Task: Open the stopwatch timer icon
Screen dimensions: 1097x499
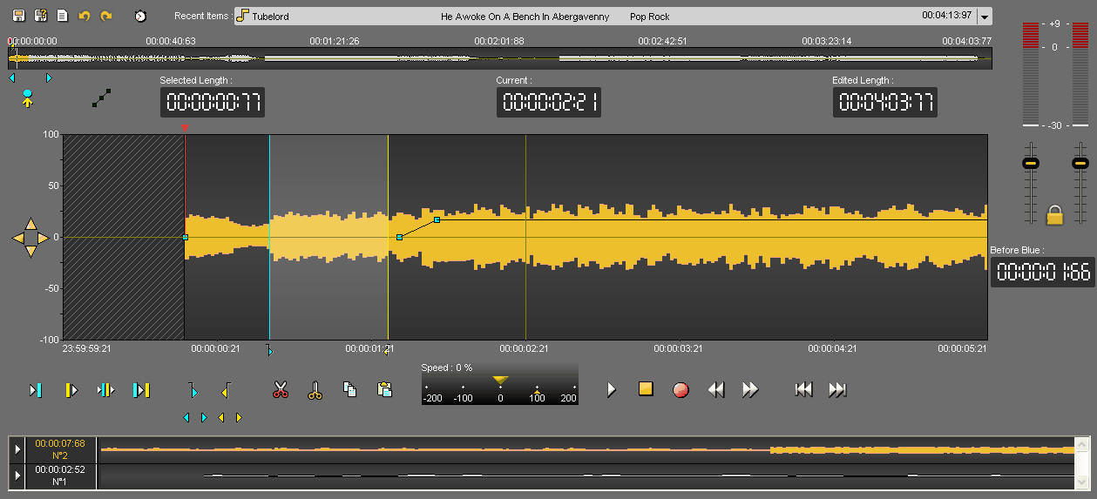Action: pyautogui.click(x=140, y=16)
